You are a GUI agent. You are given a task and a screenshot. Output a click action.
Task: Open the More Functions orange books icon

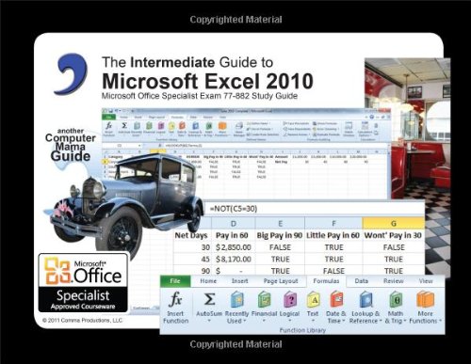click(x=425, y=299)
